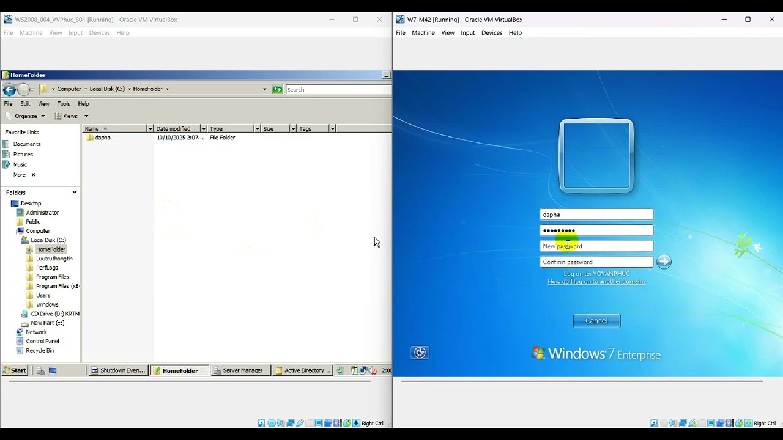This screenshot has width=783, height=440.
Task: Click the USB status icon in WS2008 window
Action: (300, 423)
